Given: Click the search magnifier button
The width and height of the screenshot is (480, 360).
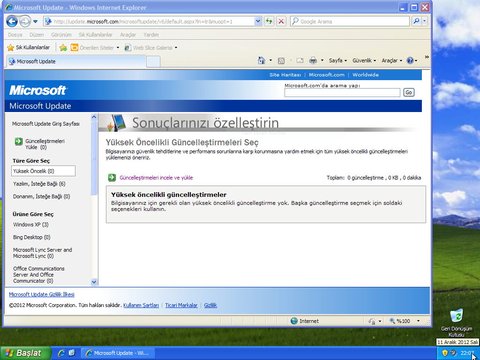Looking at the screenshot, I should 416,22.
